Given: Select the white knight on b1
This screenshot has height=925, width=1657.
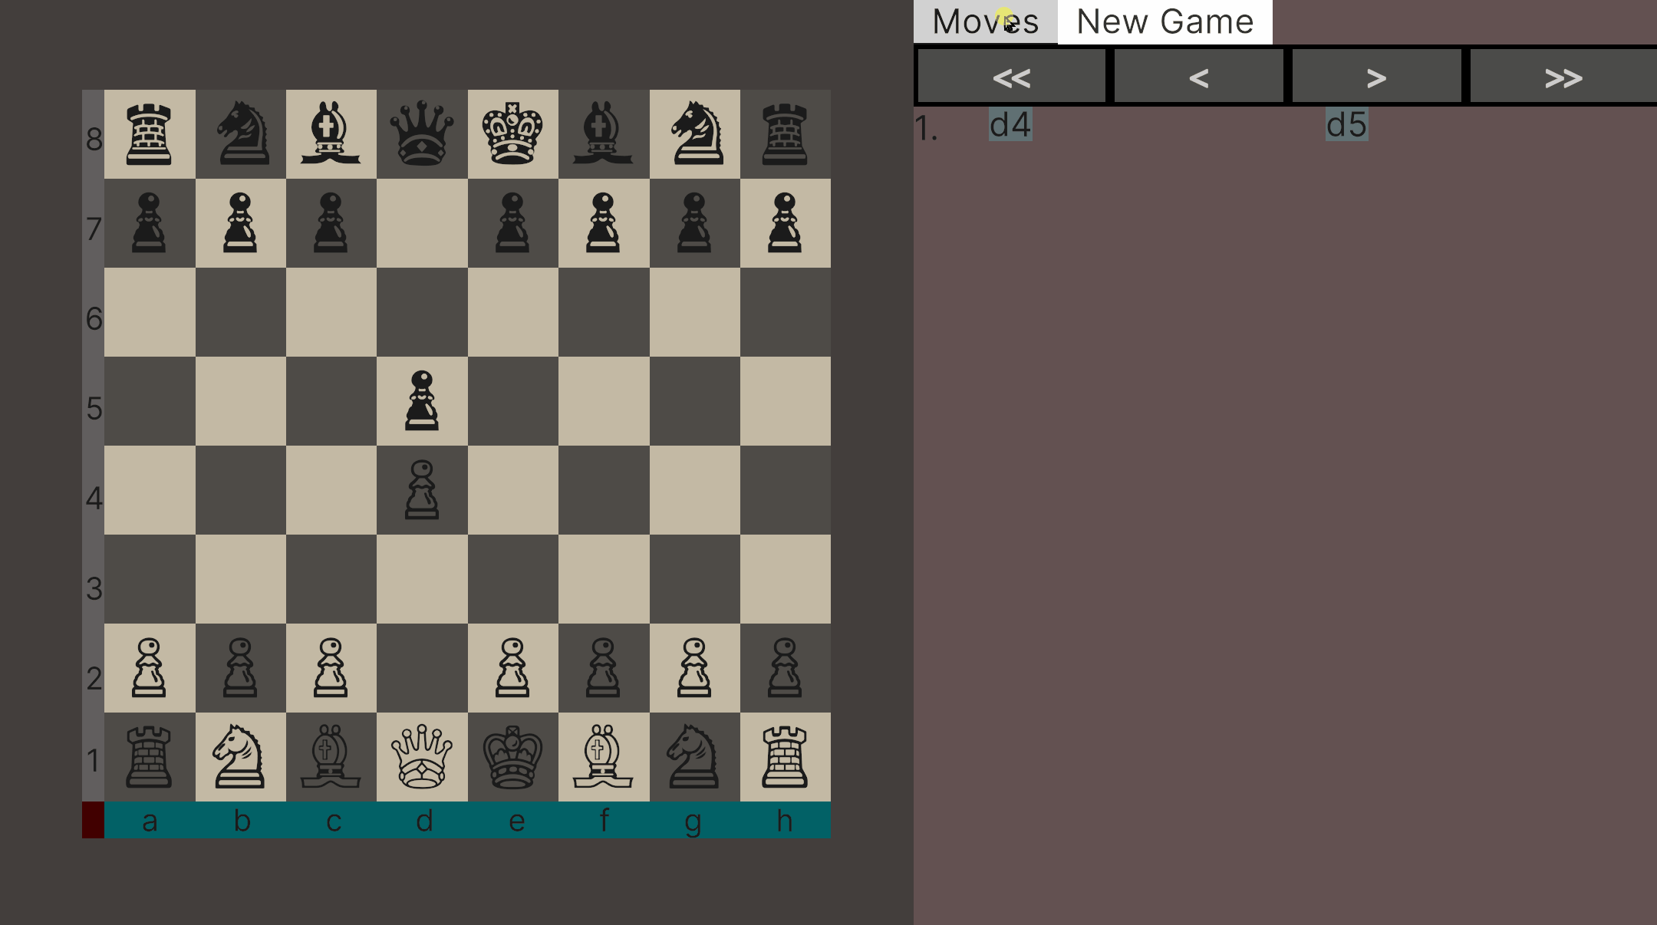Looking at the screenshot, I should (x=240, y=757).
